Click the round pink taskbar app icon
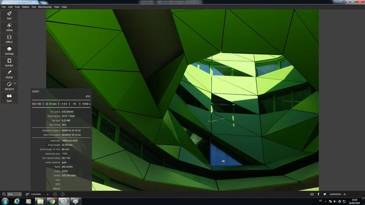 pos(64,201)
